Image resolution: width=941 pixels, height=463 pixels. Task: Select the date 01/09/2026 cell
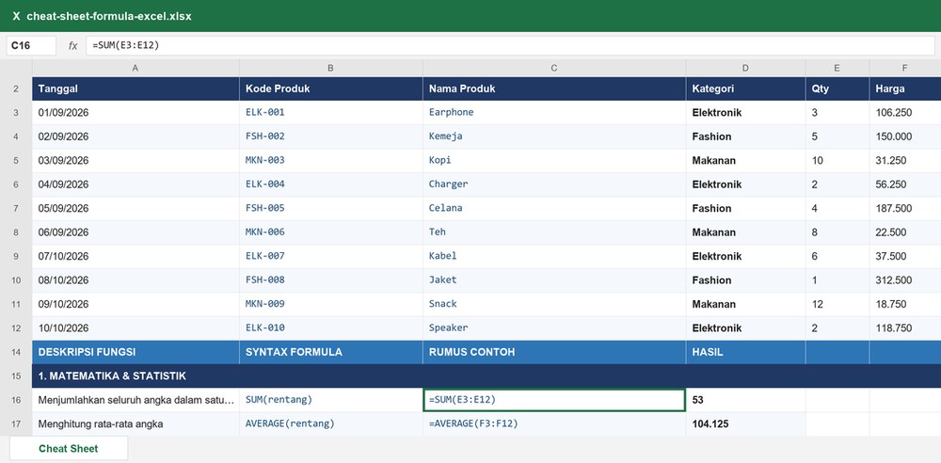click(136, 112)
